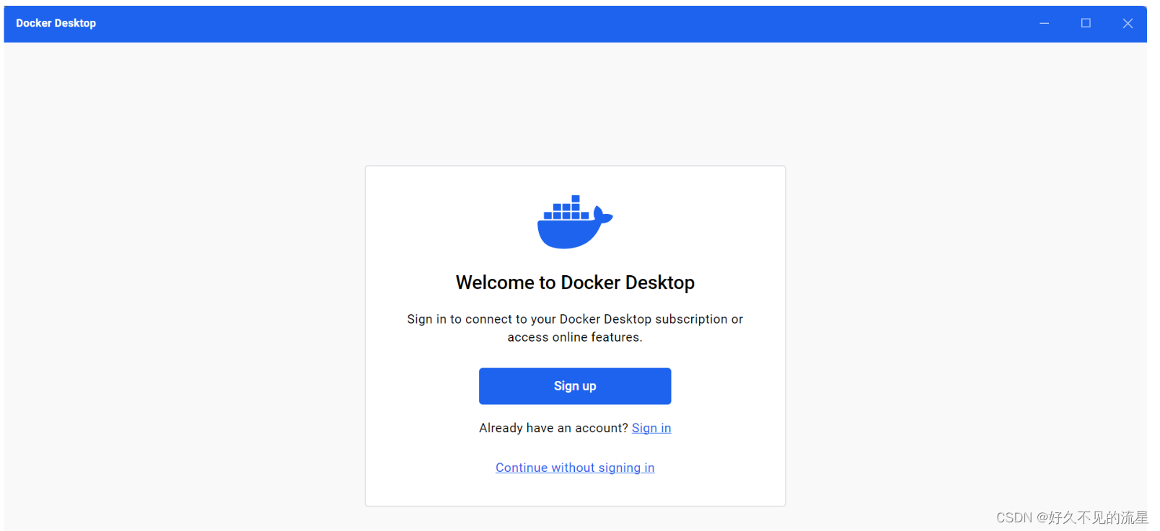The height and width of the screenshot is (531, 1160).
Task: Click the 'Already have an account?' text
Action: pyautogui.click(x=553, y=428)
